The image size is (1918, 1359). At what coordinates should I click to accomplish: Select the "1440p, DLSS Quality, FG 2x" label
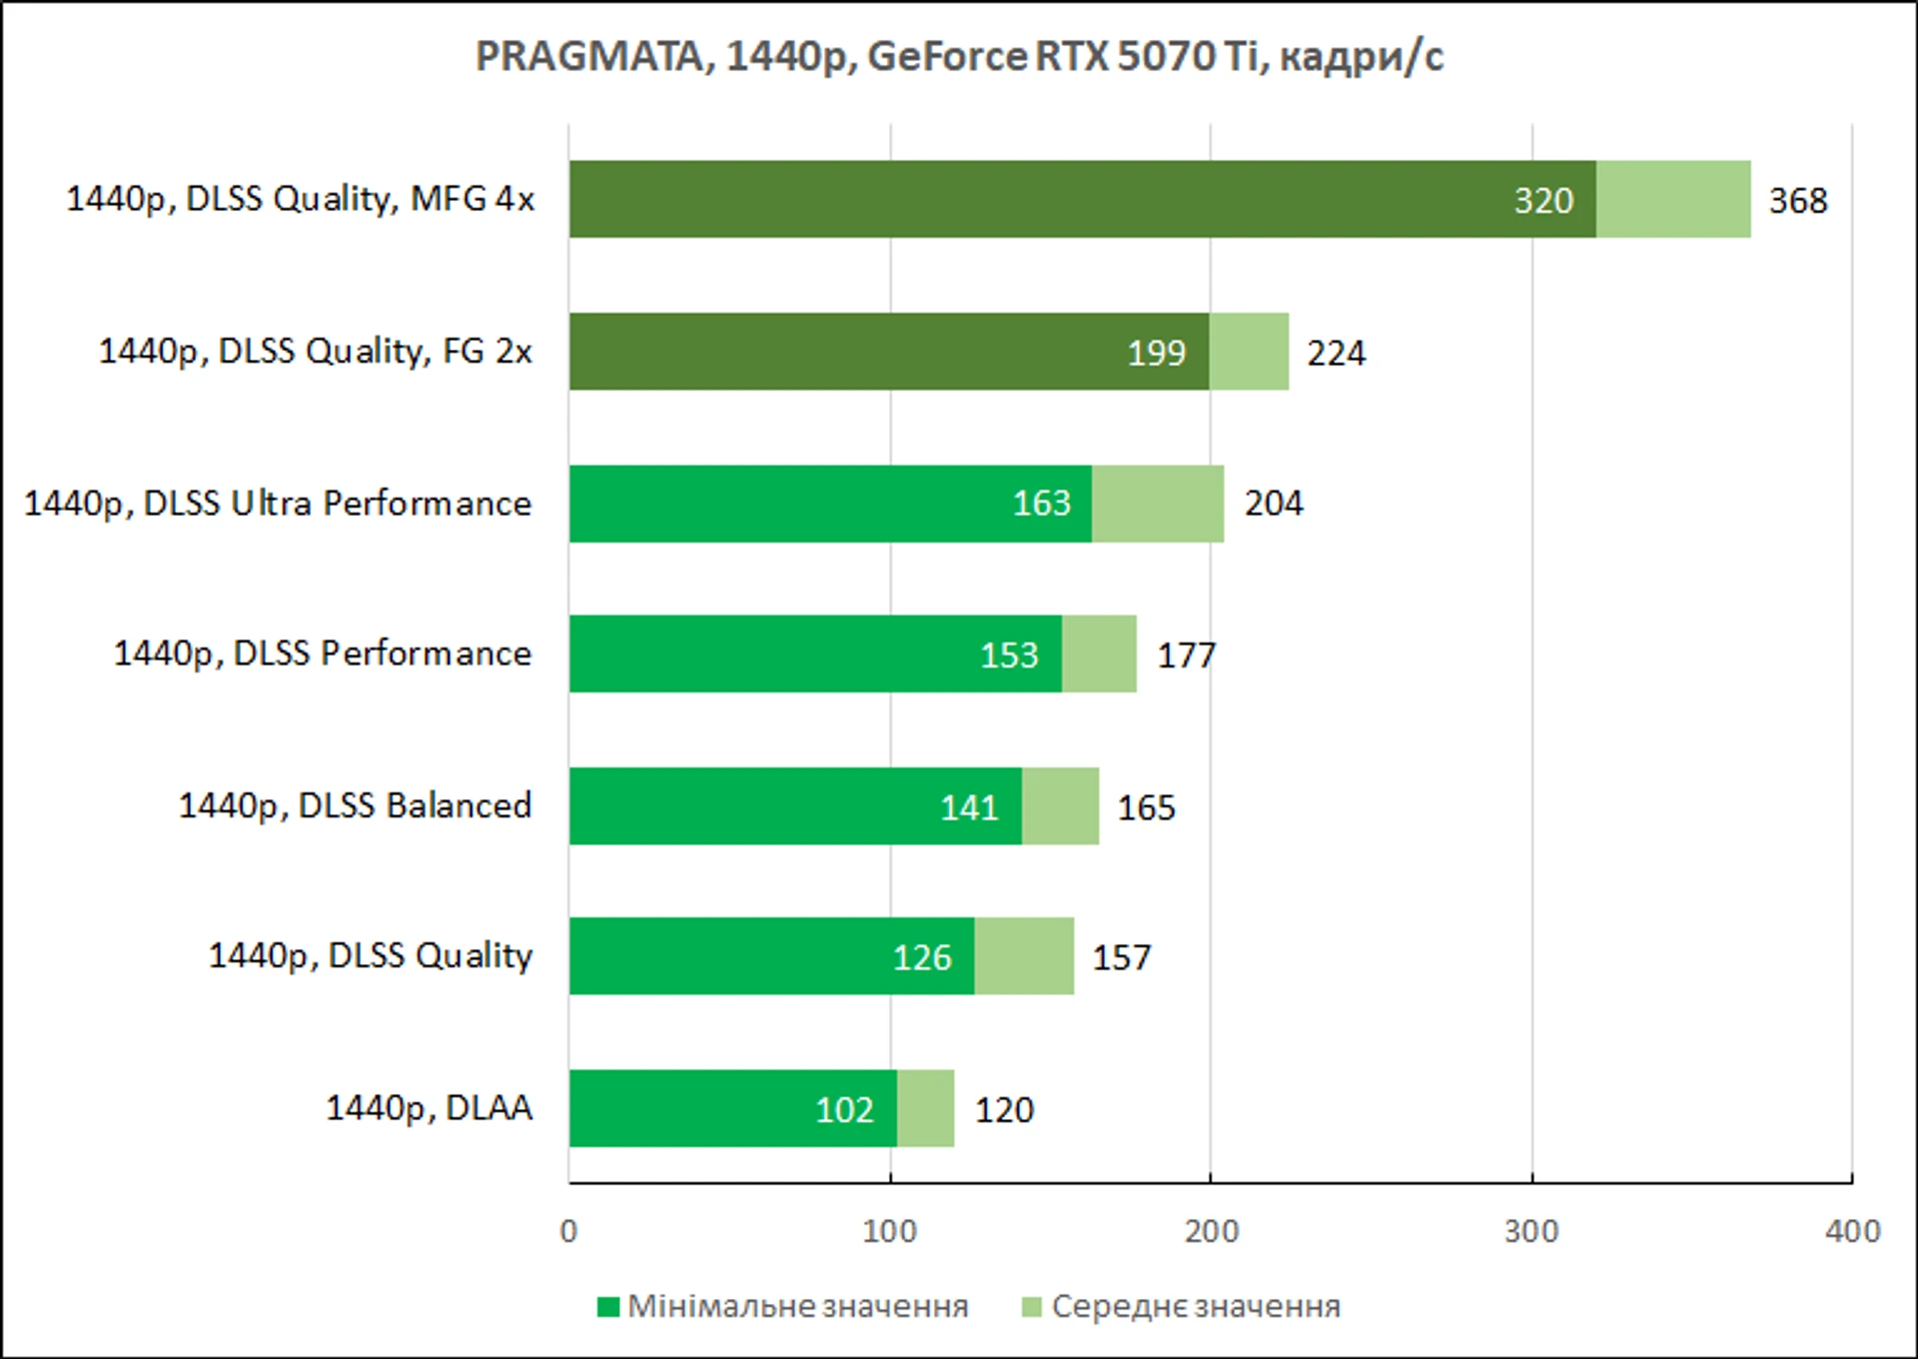pyautogui.click(x=316, y=352)
